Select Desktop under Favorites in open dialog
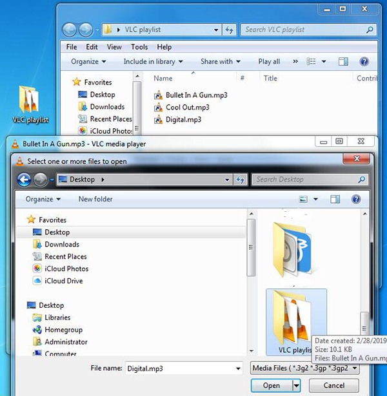Image resolution: width=387 pixels, height=396 pixels. tap(131, 232)
